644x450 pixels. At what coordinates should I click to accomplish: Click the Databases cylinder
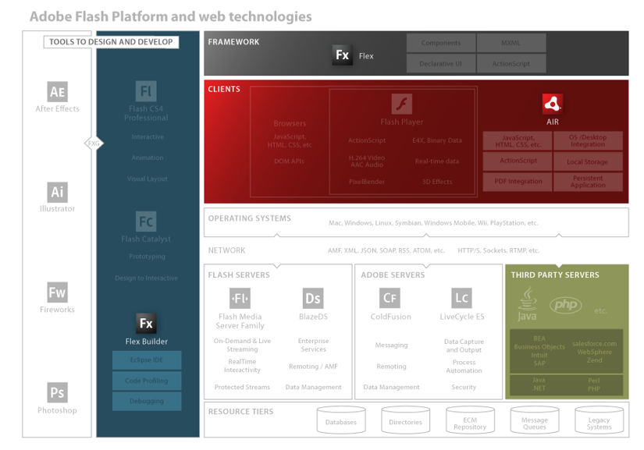(341, 421)
